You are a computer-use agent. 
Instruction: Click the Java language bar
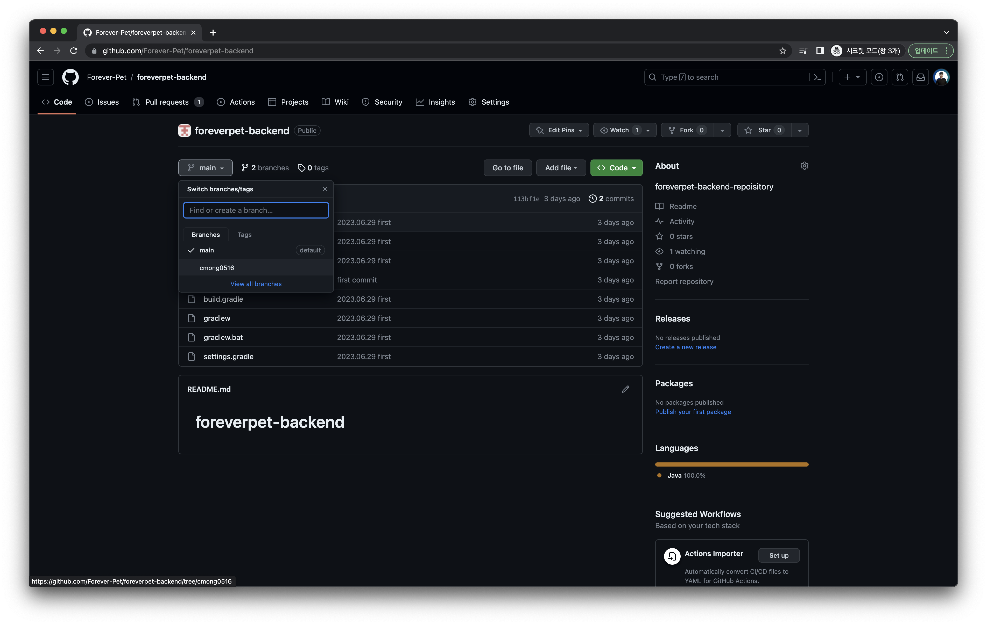(732, 464)
